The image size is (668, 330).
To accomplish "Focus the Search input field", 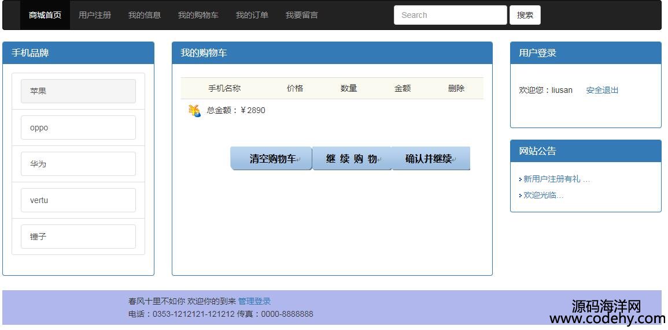I will [x=451, y=15].
